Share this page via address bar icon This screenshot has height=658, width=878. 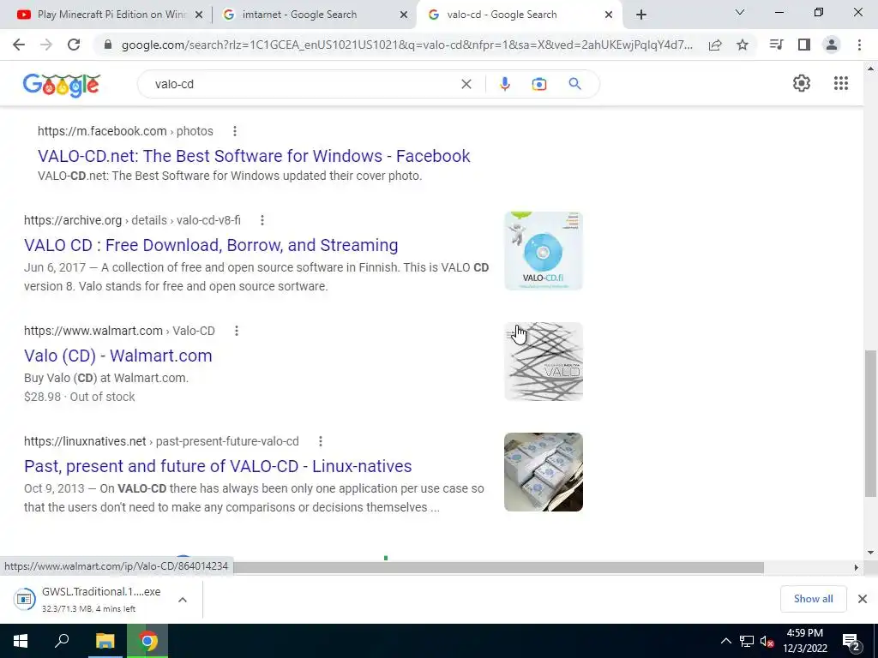[715, 45]
